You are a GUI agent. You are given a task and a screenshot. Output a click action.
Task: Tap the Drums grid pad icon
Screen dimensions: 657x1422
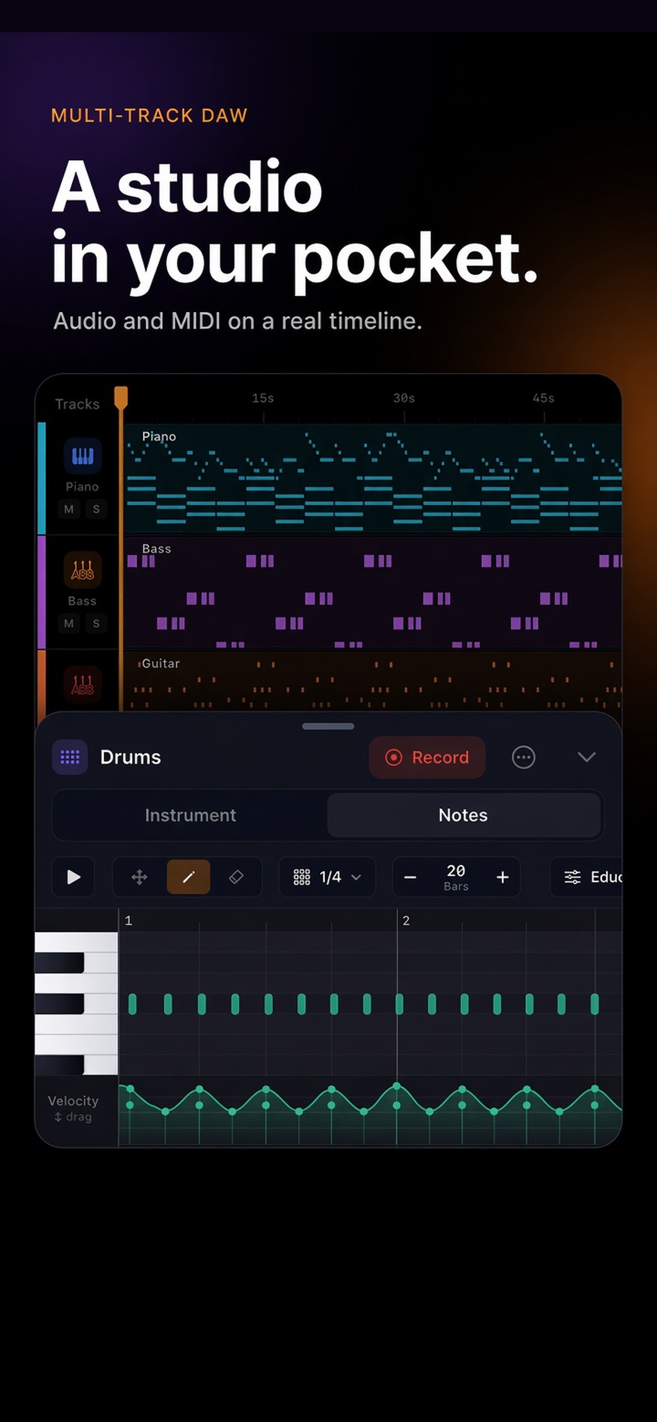(70, 757)
